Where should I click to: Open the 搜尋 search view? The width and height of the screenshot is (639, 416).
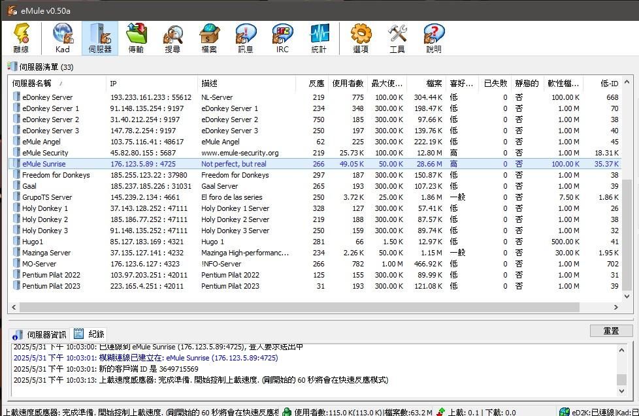[172, 38]
